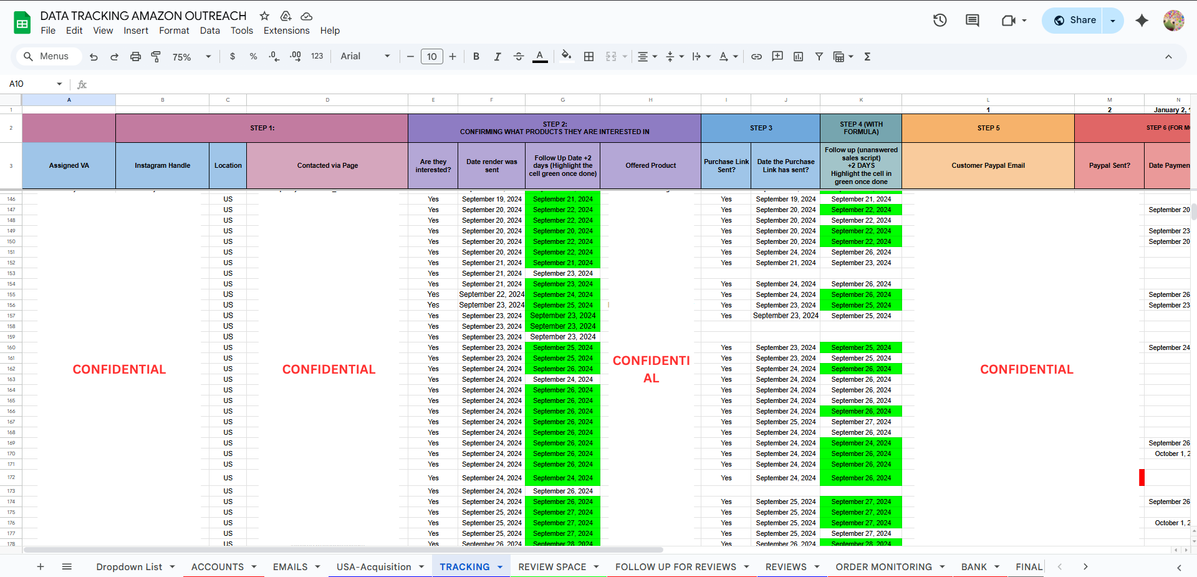Screen dimensions: 1197x577
Task: Click the create filter funnel icon
Action: point(819,57)
